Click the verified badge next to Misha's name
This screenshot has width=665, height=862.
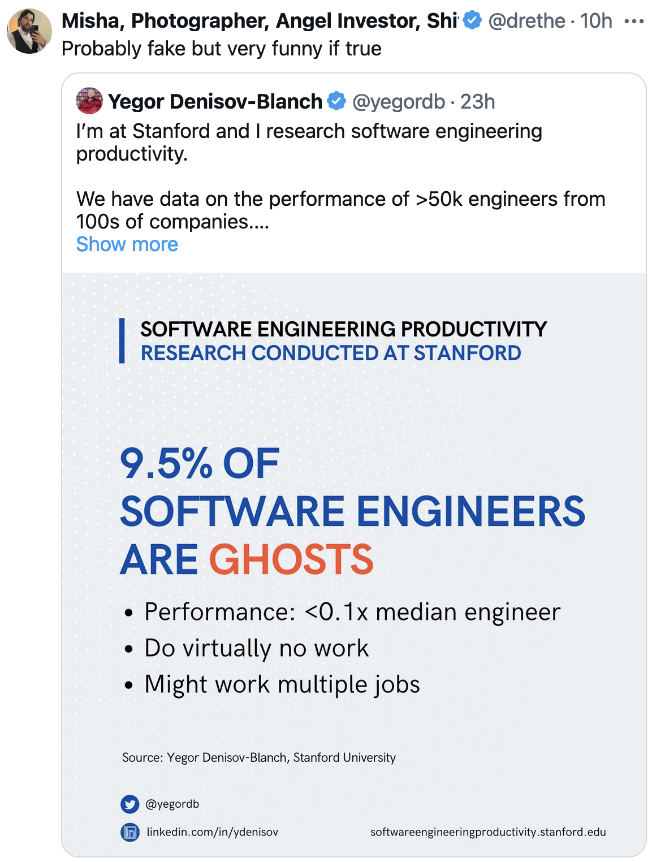[x=472, y=21]
